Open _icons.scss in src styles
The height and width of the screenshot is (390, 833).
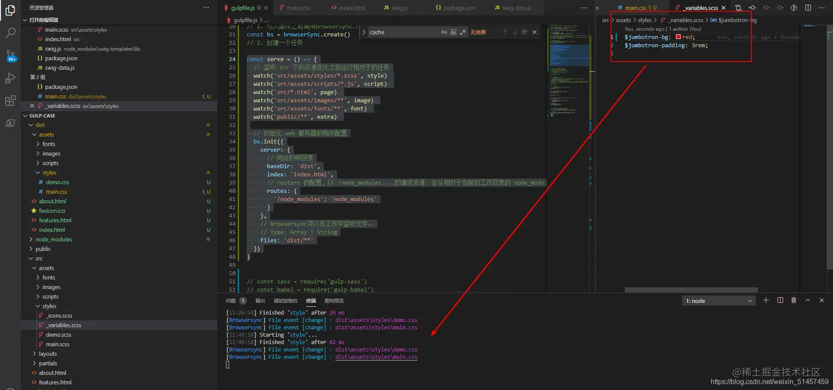coord(59,316)
